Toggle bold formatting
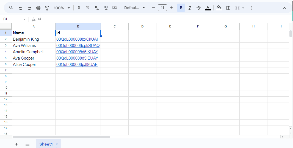293x148 pixels. pyautogui.click(x=181, y=8)
